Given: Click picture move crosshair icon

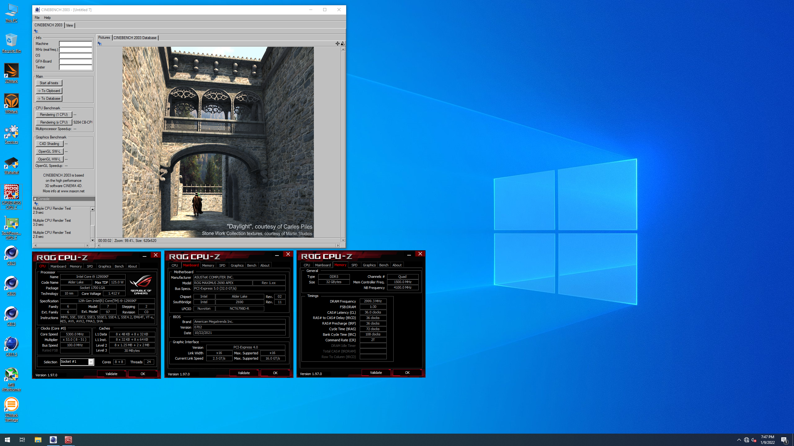Looking at the screenshot, I should [337, 43].
